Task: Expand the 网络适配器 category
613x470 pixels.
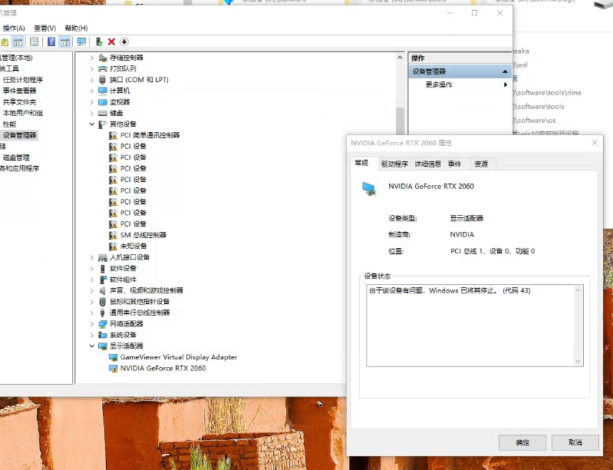Action: [92, 324]
